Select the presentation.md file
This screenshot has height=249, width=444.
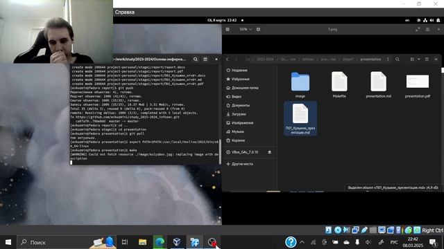[x=378, y=84]
